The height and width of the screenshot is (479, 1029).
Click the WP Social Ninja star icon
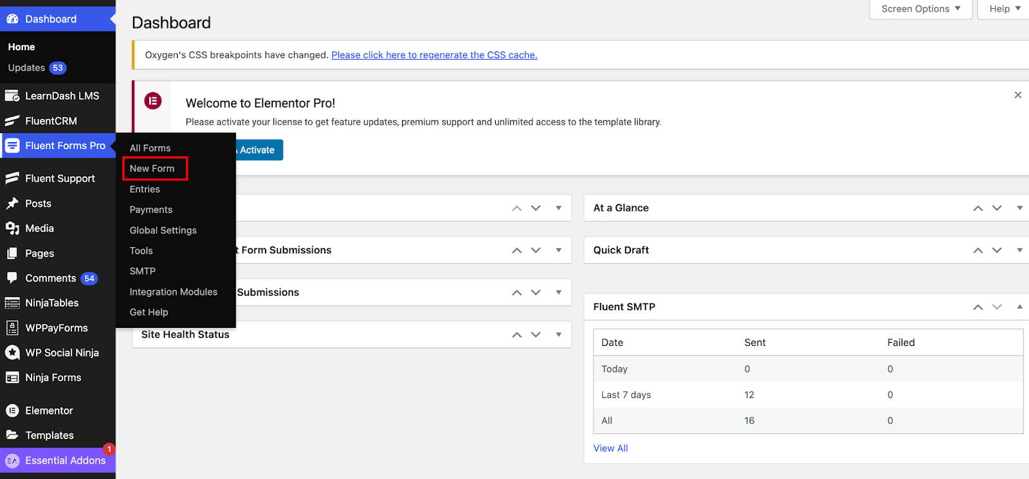click(12, 352)
